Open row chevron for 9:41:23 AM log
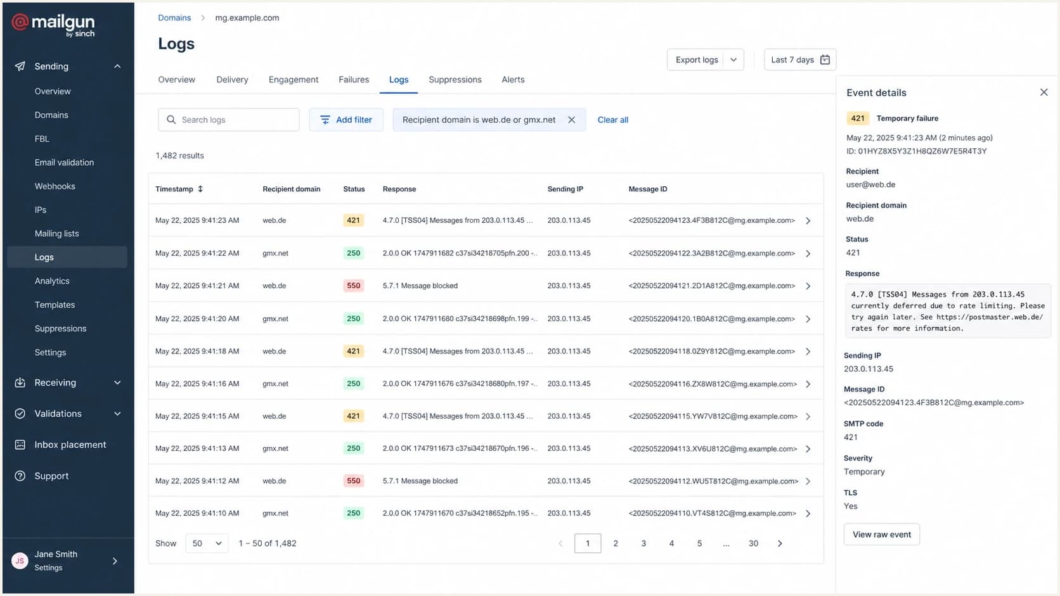 808,221
